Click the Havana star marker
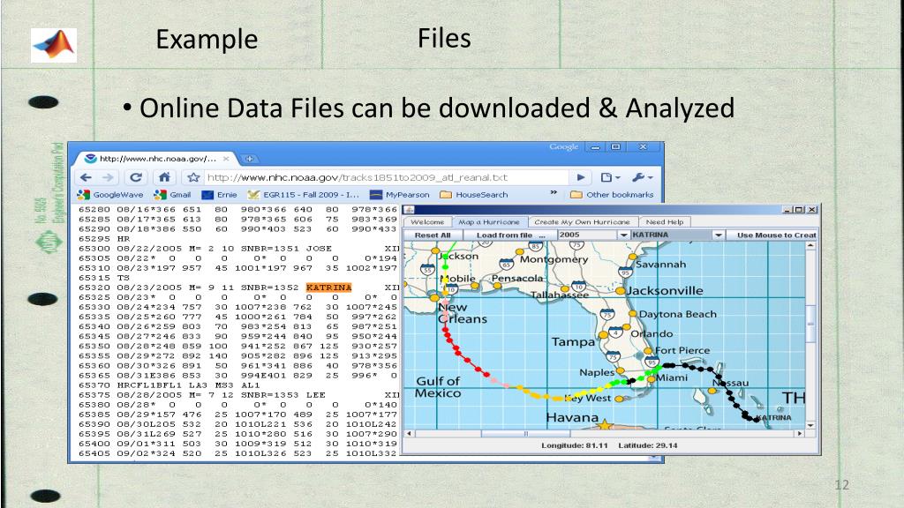The width and height of the screenshot is (904, 508). pyautogui.click(x=604, y=424)
